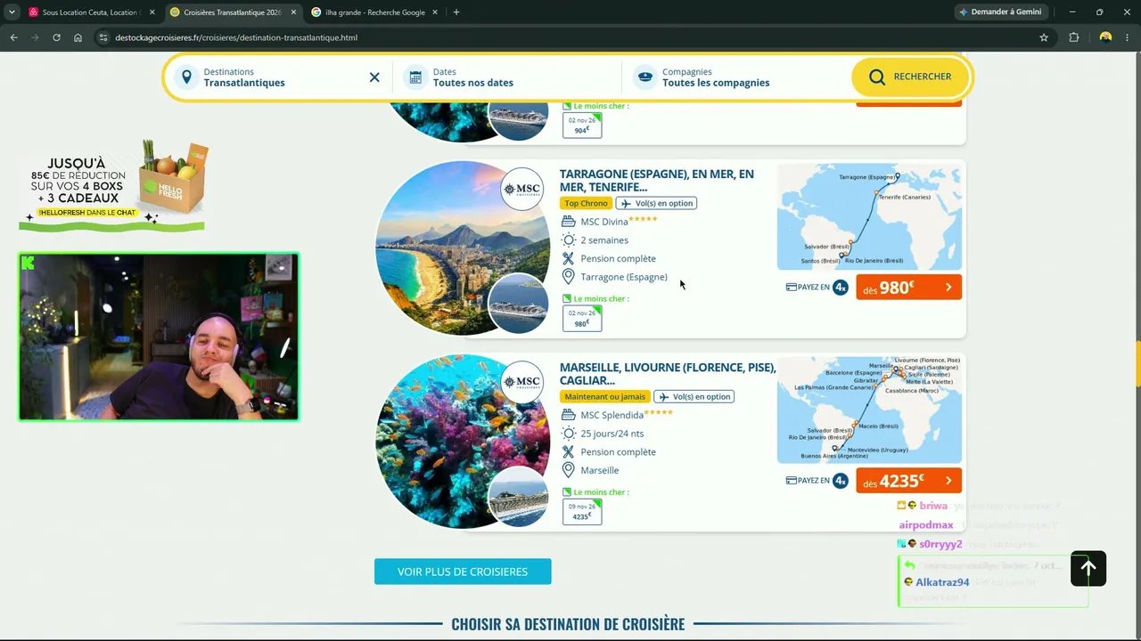The height and width of the screenshot is (641, 1141).
Task: Open the Marseille to Buenos Aires route map
Action: [869, 410]
